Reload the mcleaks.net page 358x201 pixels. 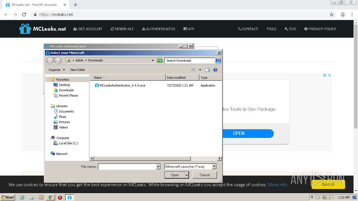(24, 15)
